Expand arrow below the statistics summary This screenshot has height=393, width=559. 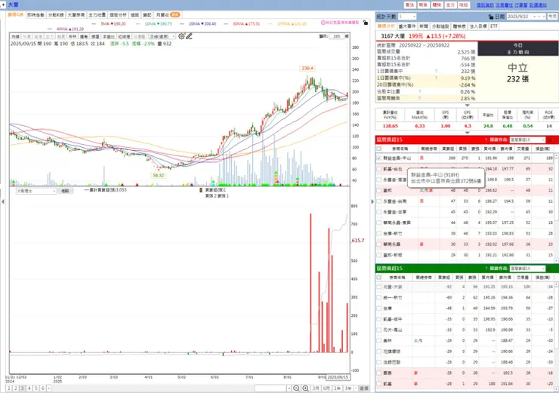pyautogui.click(x=467, y=105)
